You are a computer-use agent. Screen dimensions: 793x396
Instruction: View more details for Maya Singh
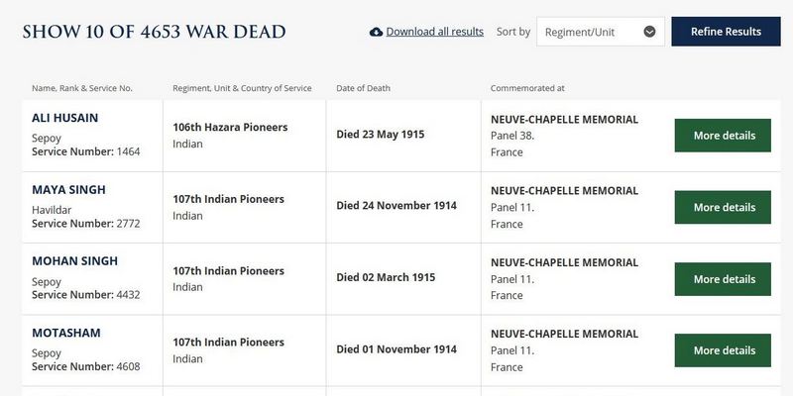(723, 207)
